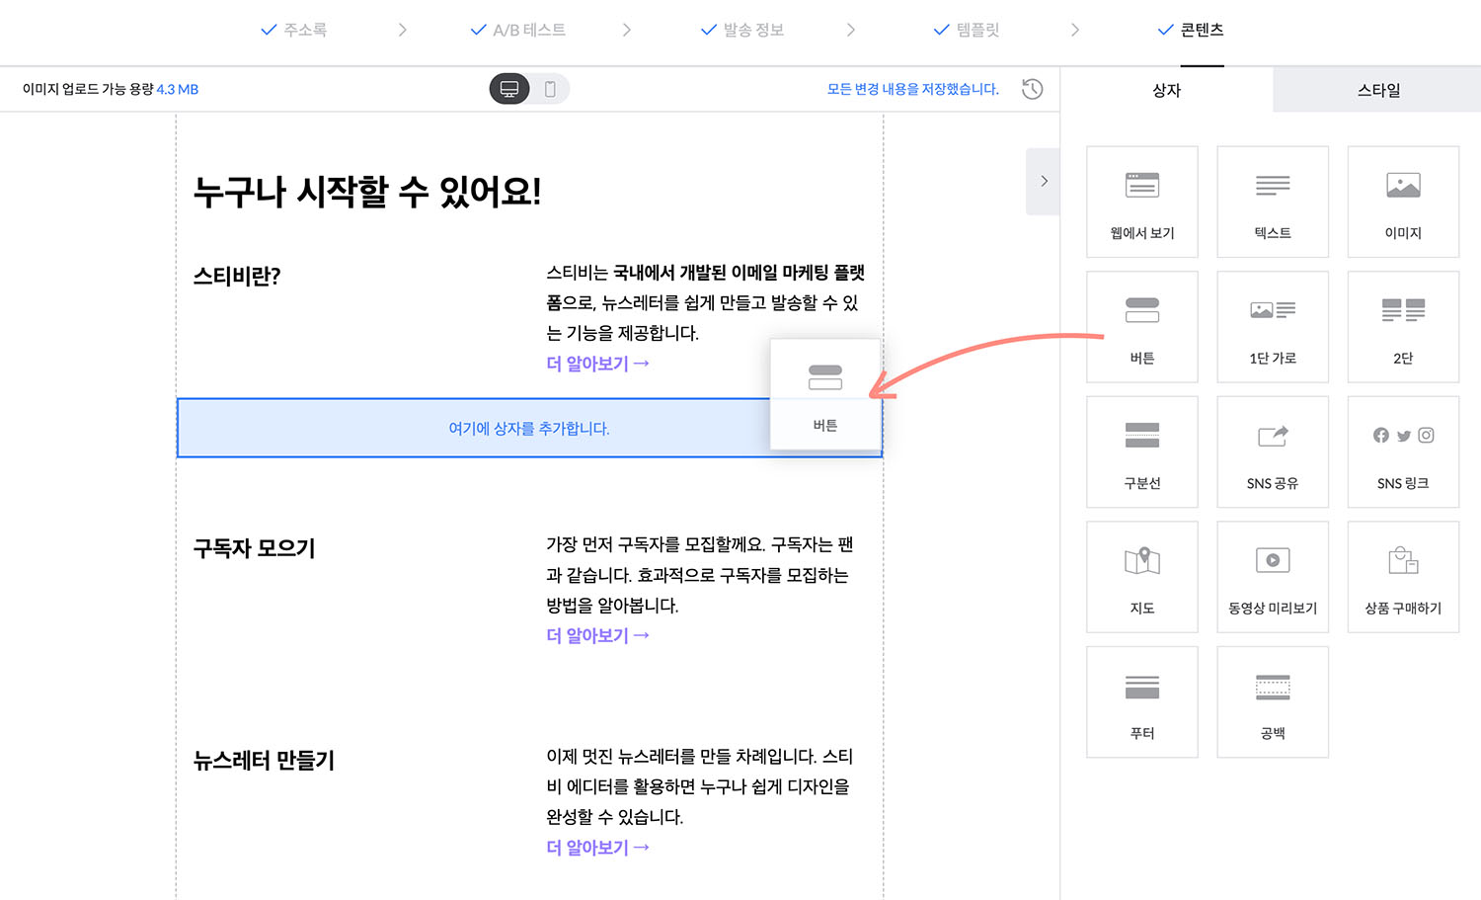Choose the 지도 map box
The width and height of the screenshot is (1481, 900).
[1142, 577]
